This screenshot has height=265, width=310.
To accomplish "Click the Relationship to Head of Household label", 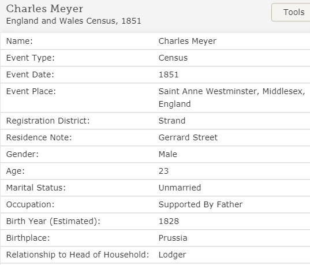I will (78, 255).
